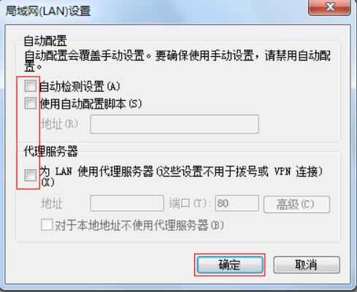Check the 为 LAN 使用代理服务器 checkbox
The width and height of the screenshot is (357, 292).
point(31,175)
